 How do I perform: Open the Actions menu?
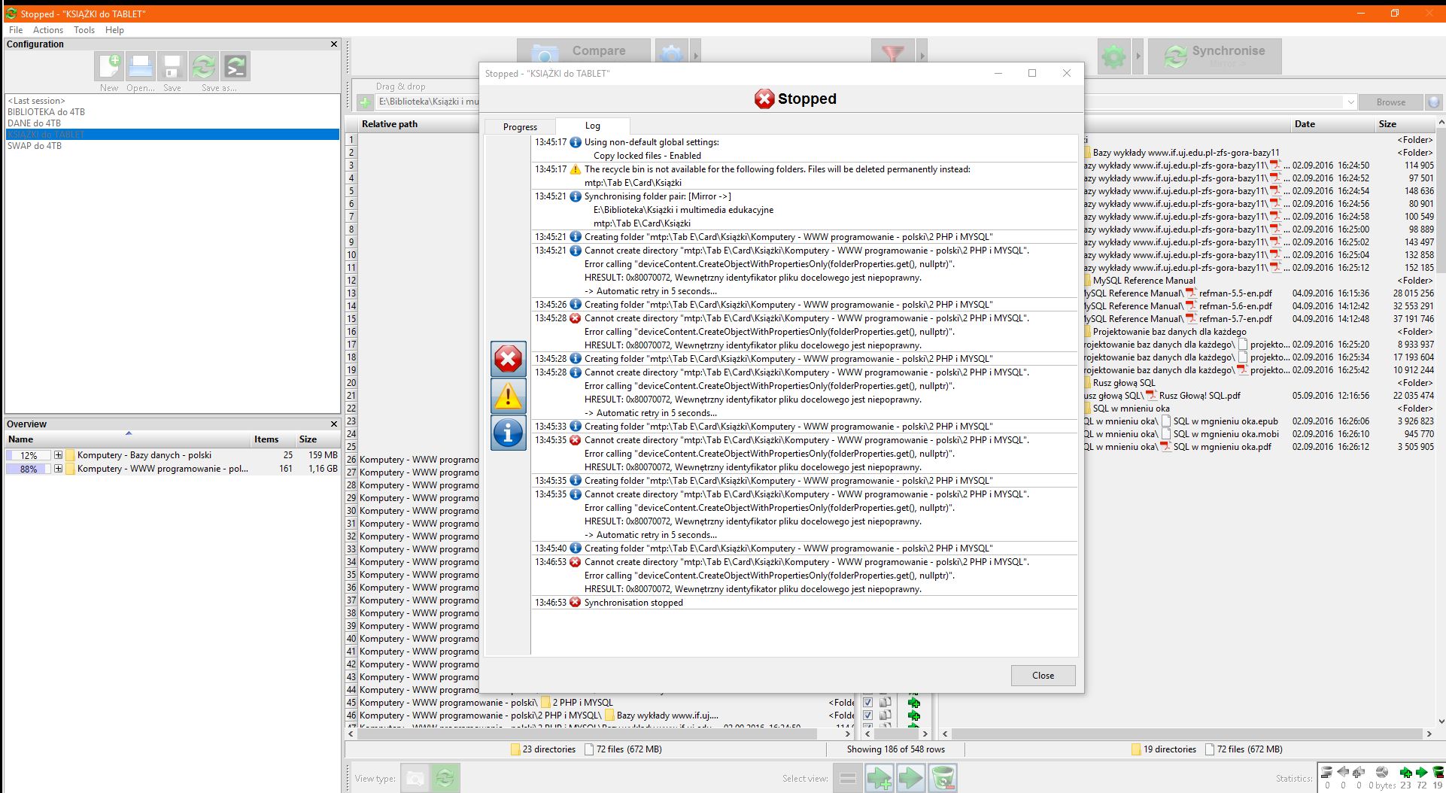pyautogui.click(x=48, y=30)
